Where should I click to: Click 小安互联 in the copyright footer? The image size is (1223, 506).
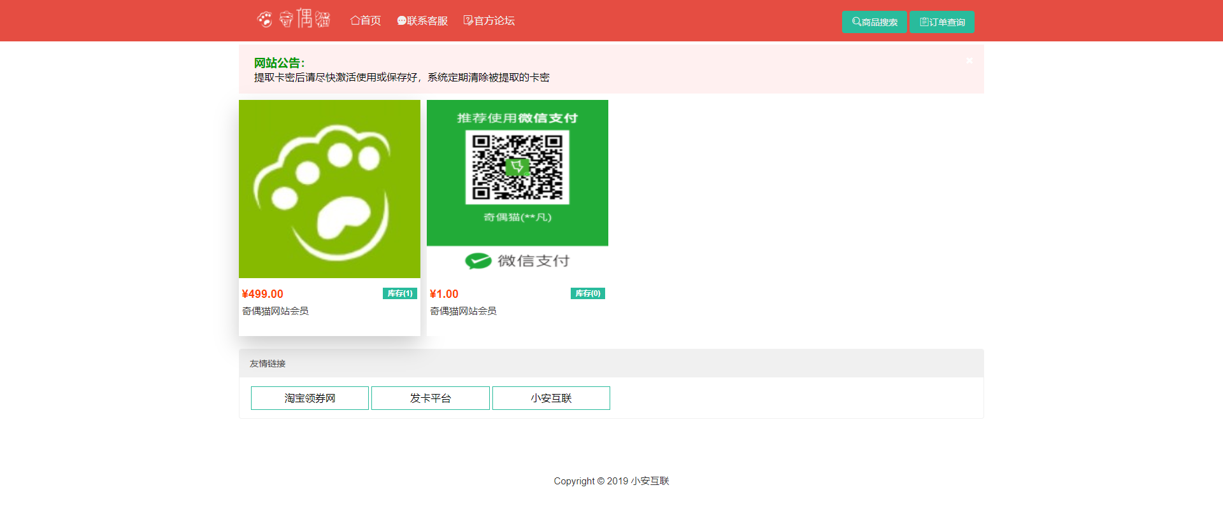point(650,481)
